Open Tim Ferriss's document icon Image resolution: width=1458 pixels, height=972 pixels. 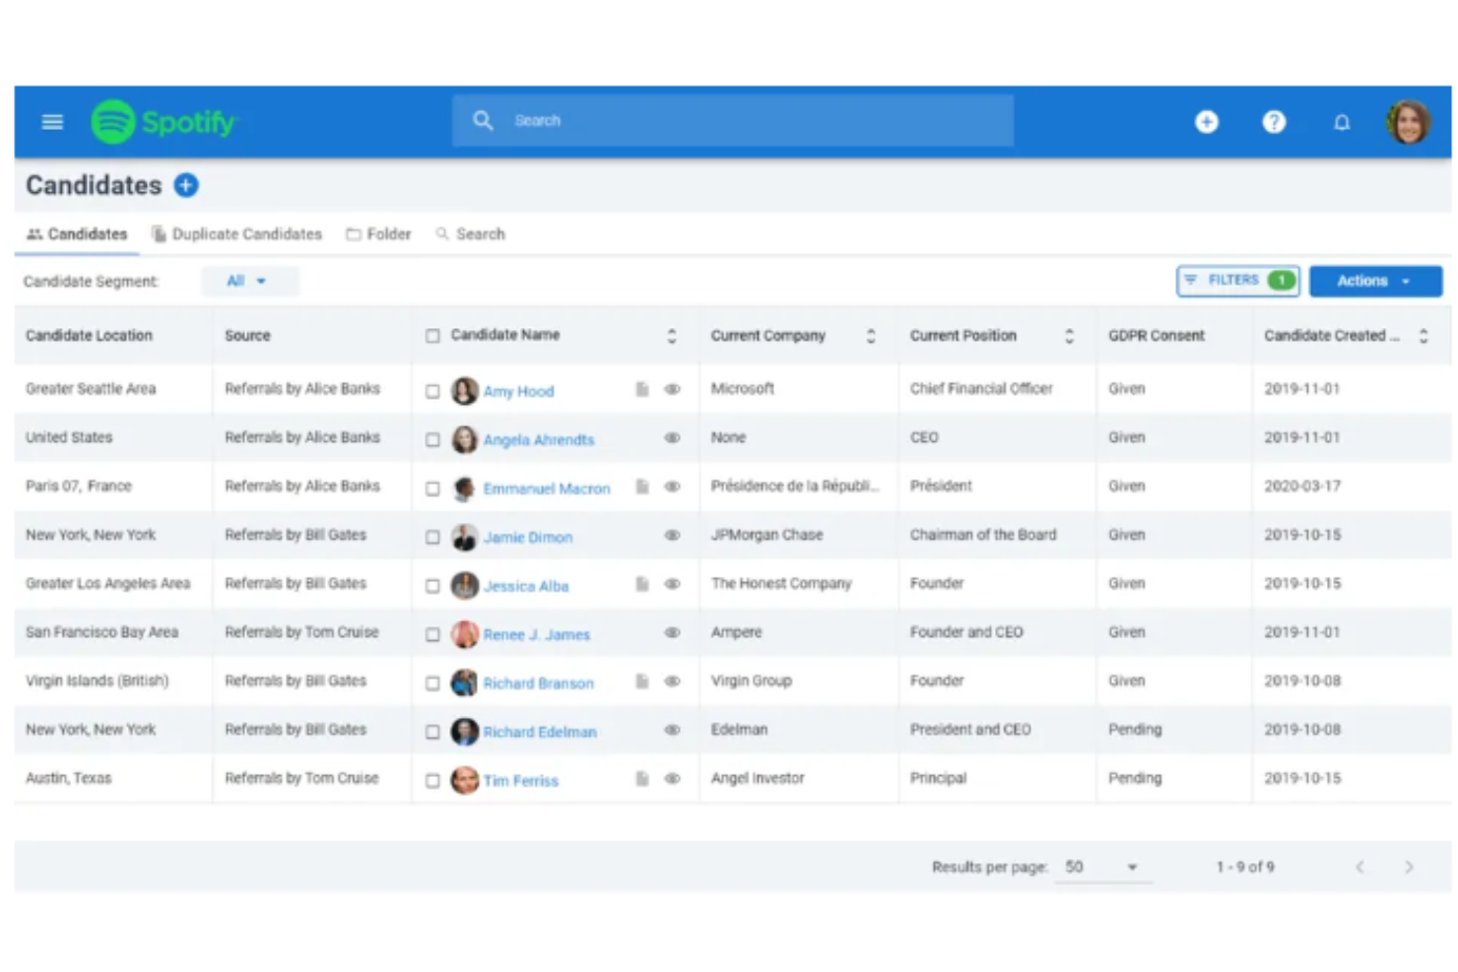tap(642, 779)
